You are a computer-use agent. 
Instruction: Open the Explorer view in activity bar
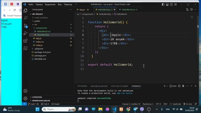point(25,10)
